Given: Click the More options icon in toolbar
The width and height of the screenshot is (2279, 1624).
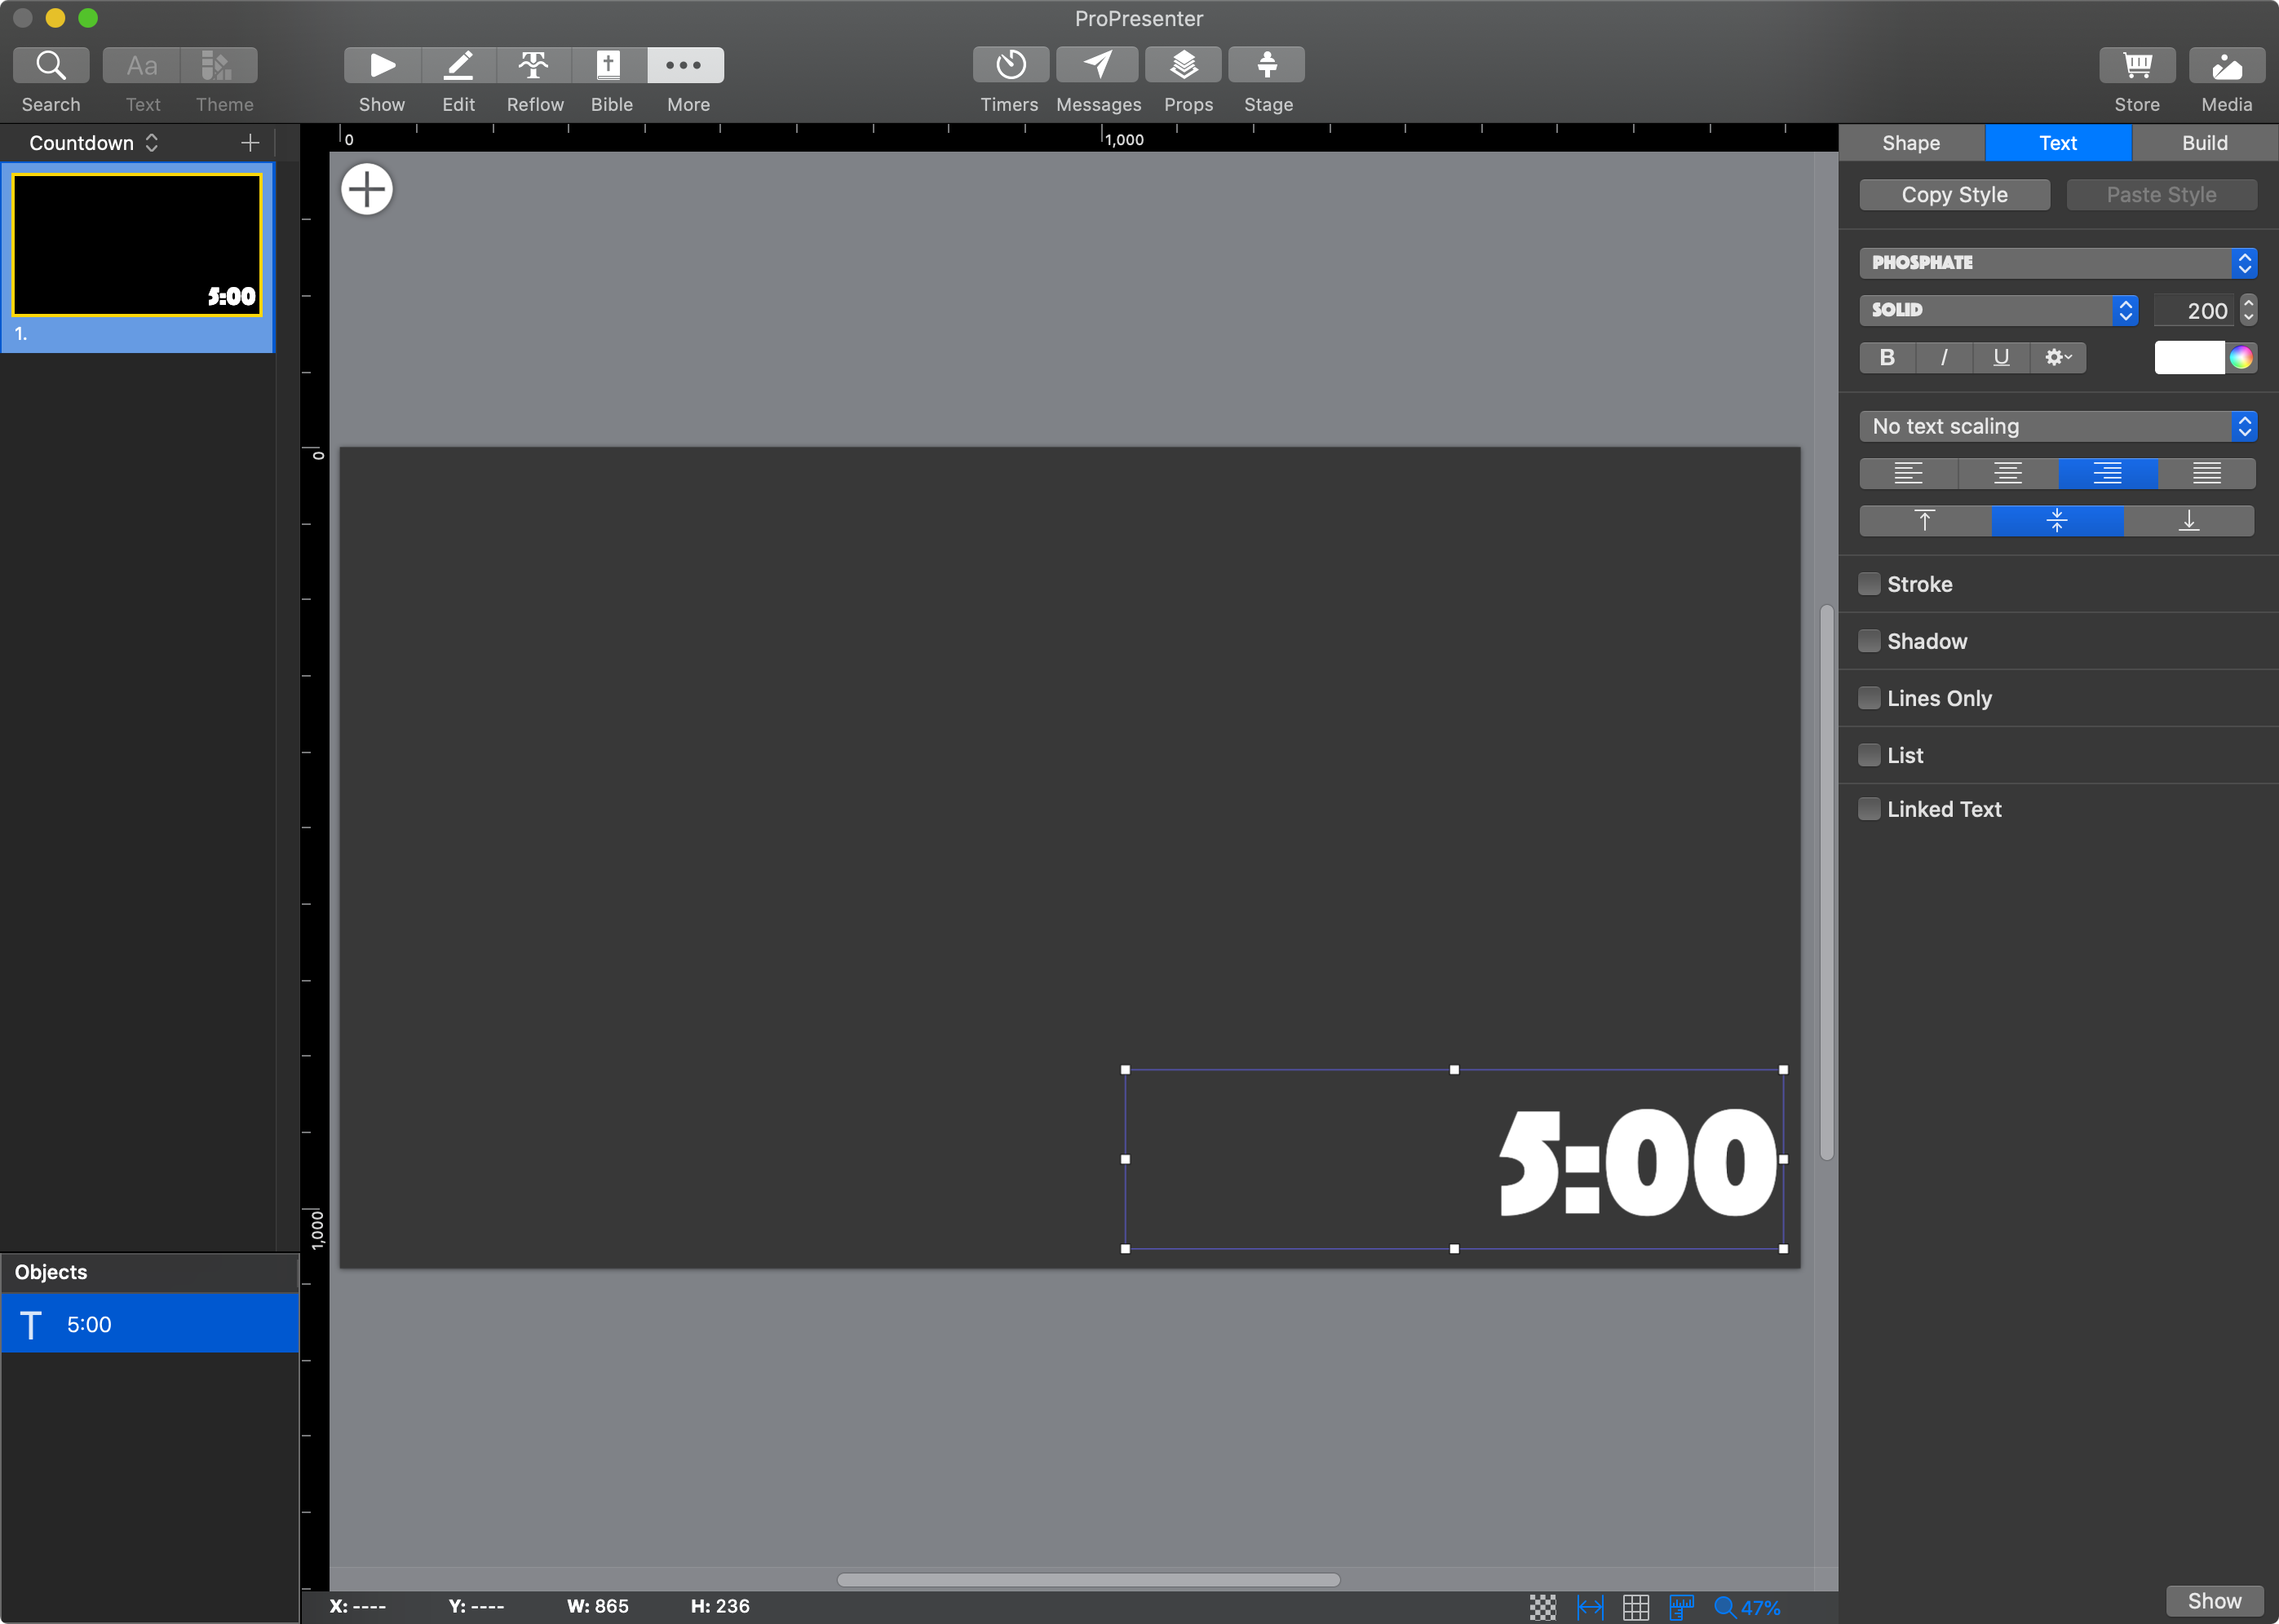Looking at the screenshot, I should point(684,65).
